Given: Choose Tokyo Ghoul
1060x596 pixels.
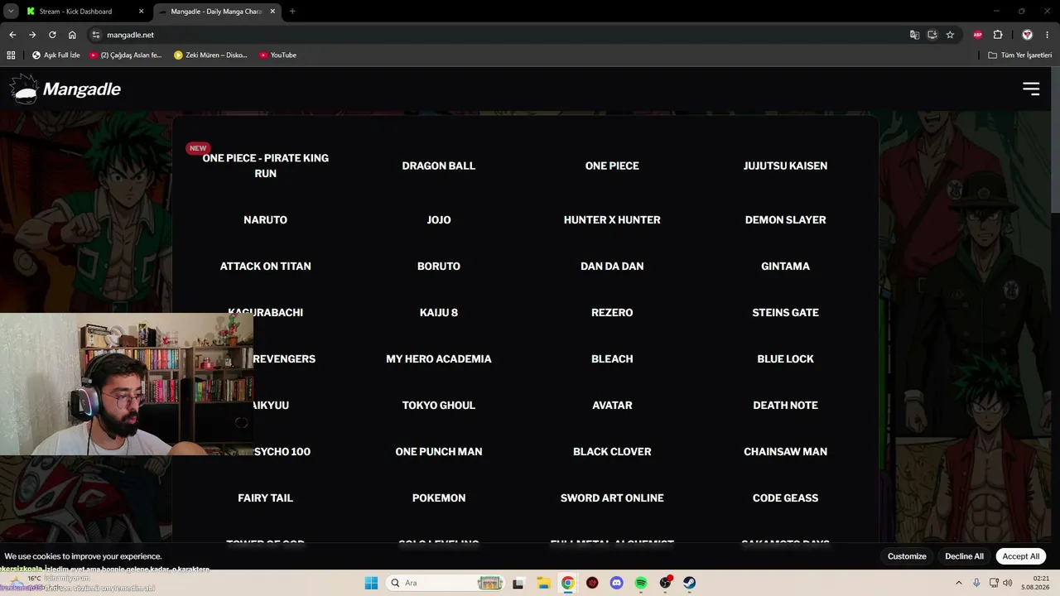Looking at the screenshot, I should [439, 406].
